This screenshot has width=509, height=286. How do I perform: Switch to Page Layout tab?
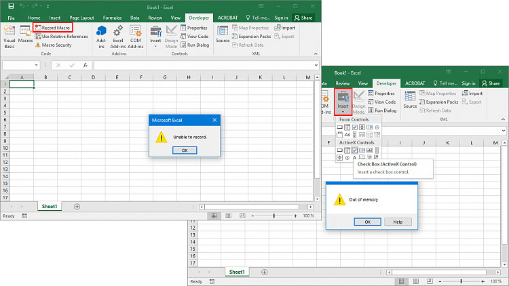click(81, 18)
